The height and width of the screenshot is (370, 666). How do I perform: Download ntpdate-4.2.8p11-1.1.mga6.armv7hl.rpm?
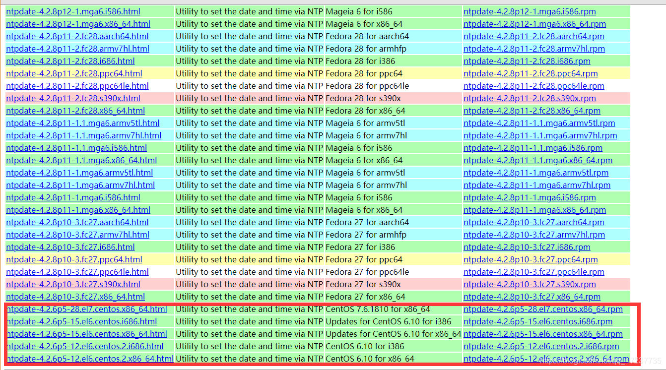pyautogui.click(x=540, y=135)
